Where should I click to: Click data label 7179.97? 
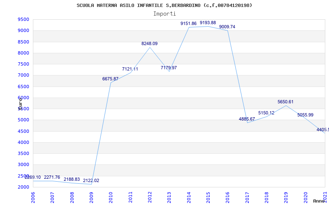169,68
